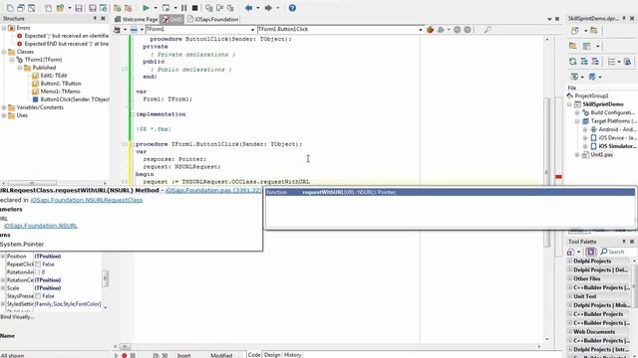Expand the Scale property
Screen dimensions: 638x358
[x=3, y=287]
